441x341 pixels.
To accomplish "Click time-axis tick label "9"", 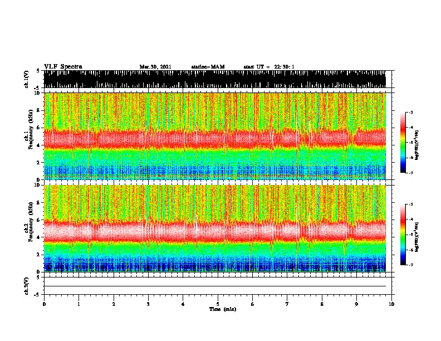I will point(356,304).
